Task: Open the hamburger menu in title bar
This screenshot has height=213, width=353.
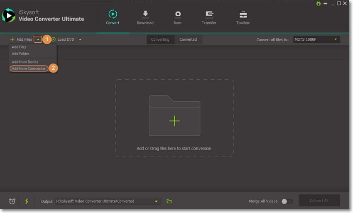Action: (325, 3)
